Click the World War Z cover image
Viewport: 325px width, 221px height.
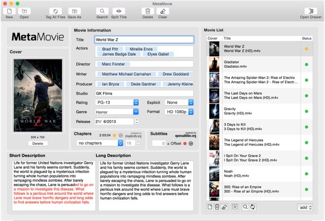(x=38, y=96)
